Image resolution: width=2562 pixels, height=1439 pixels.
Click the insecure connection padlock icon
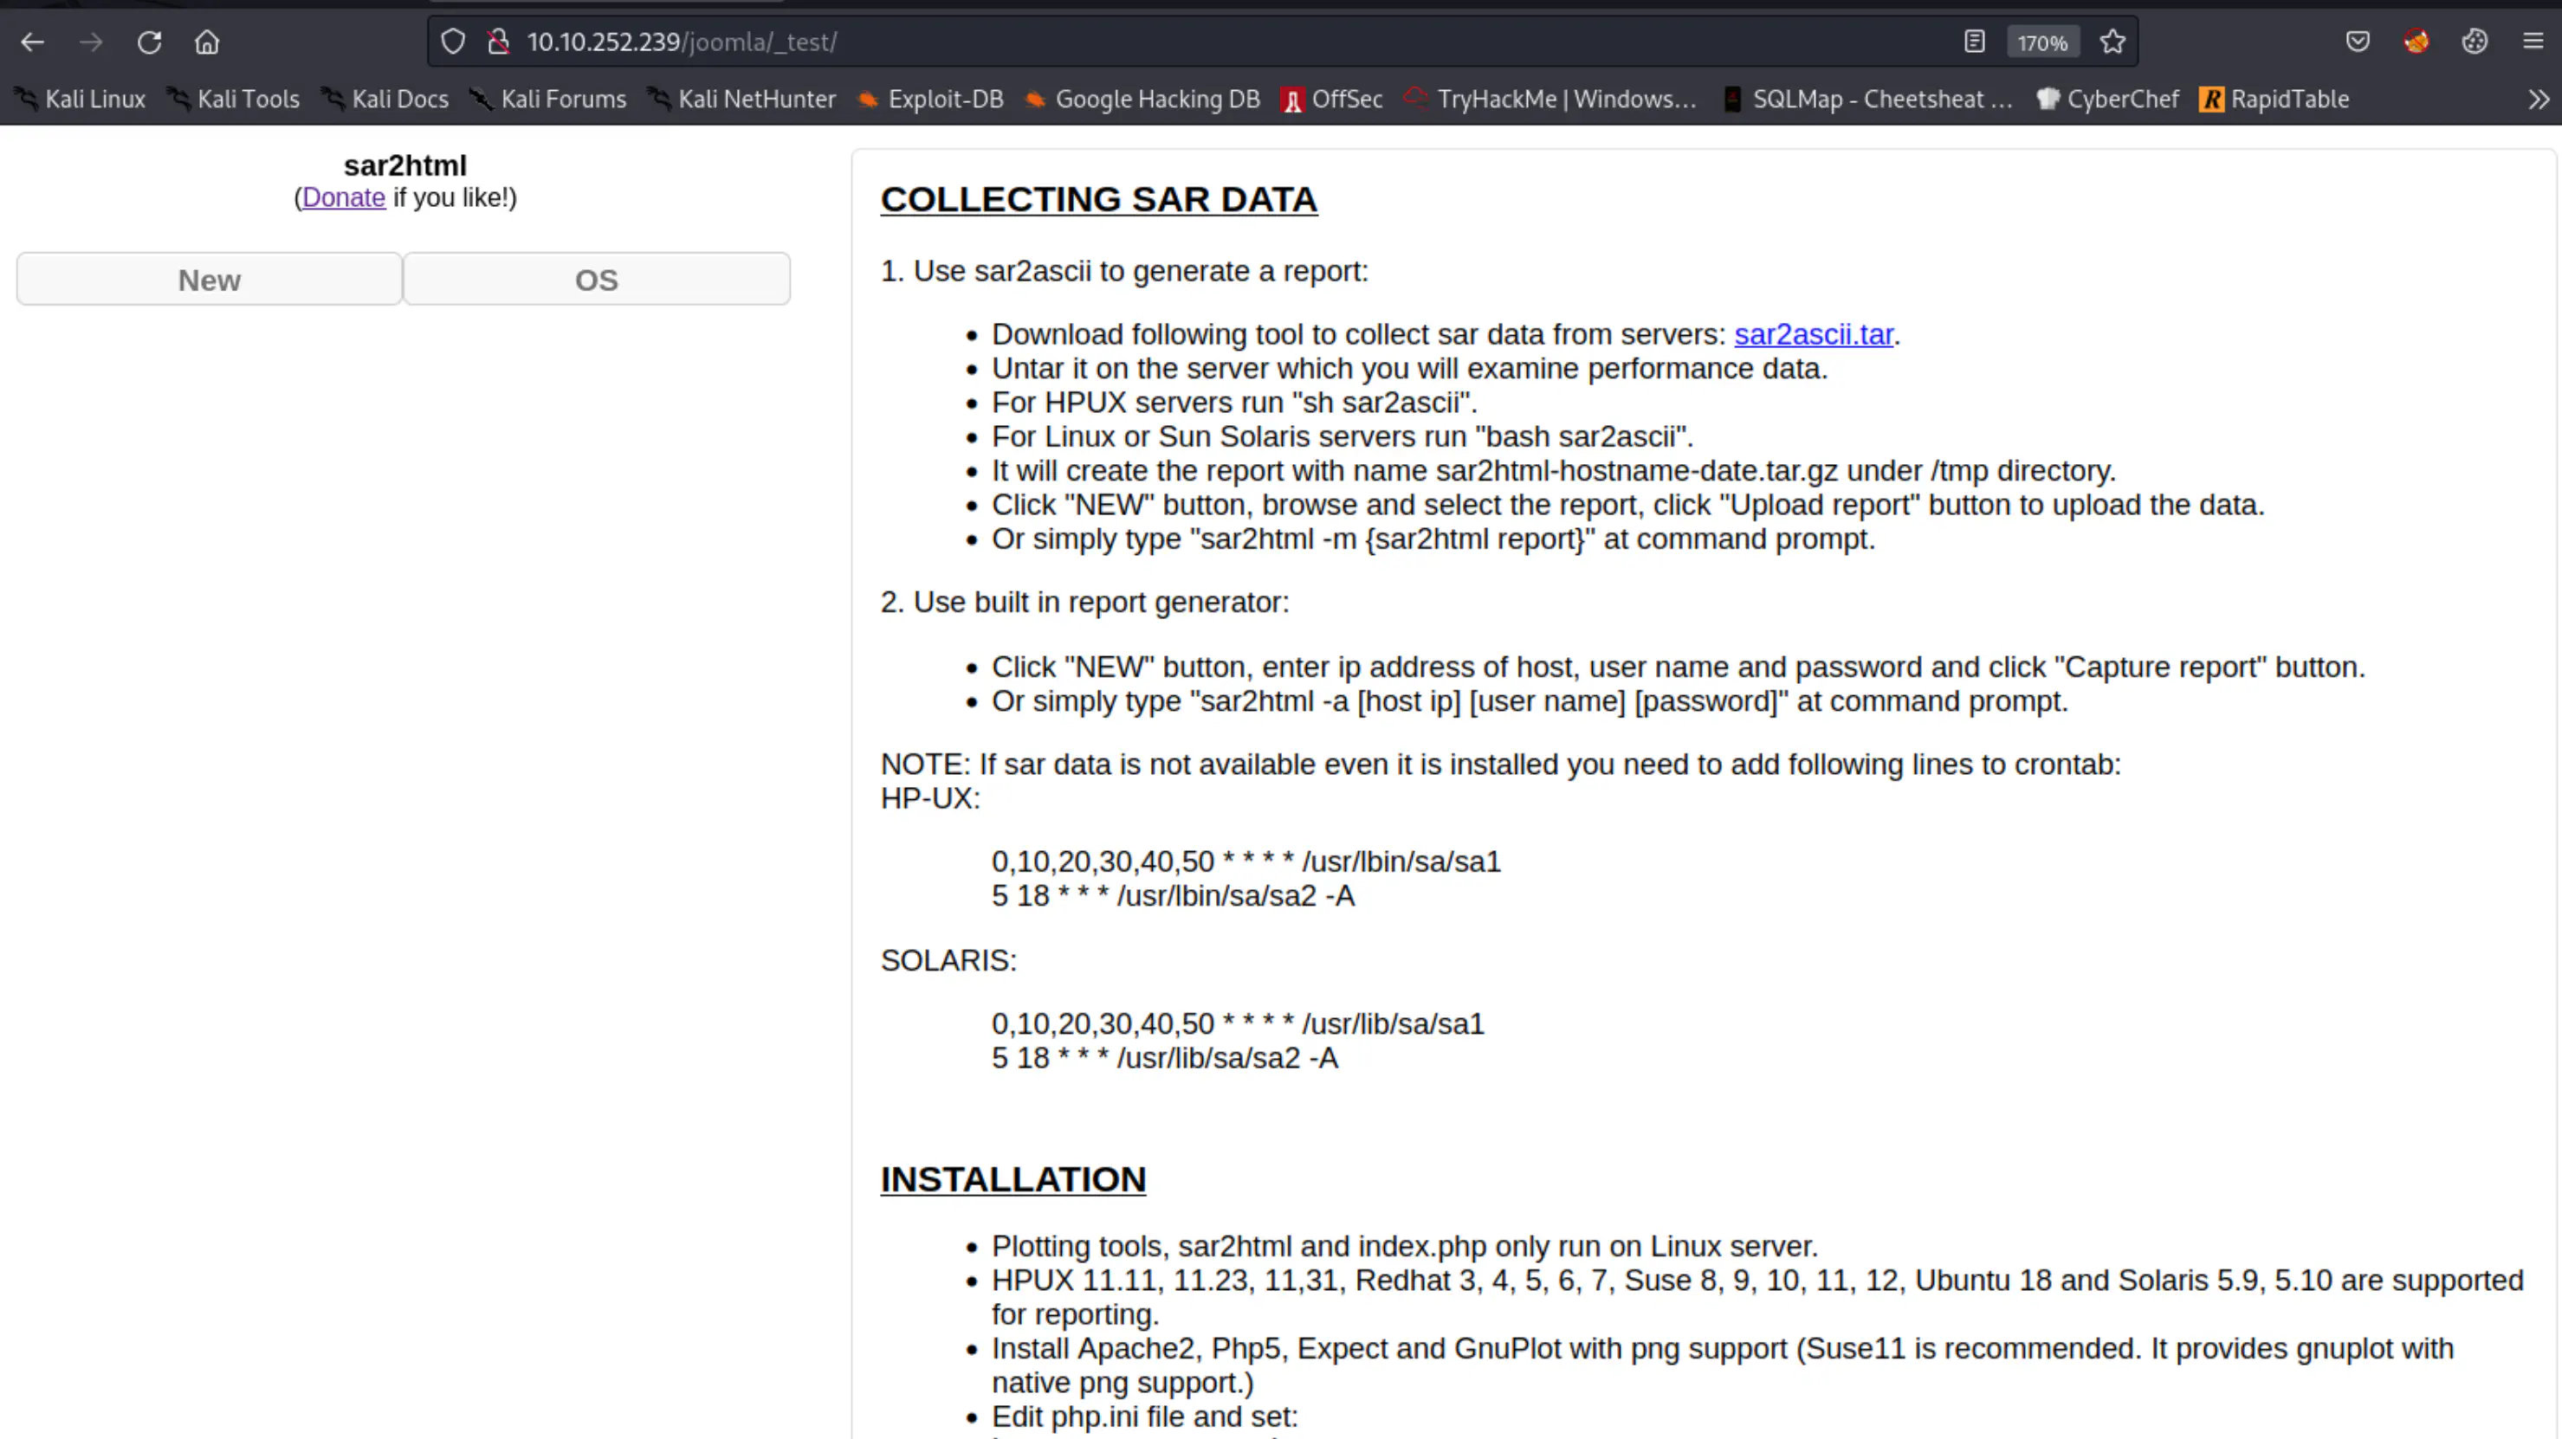tap(498, 42)
